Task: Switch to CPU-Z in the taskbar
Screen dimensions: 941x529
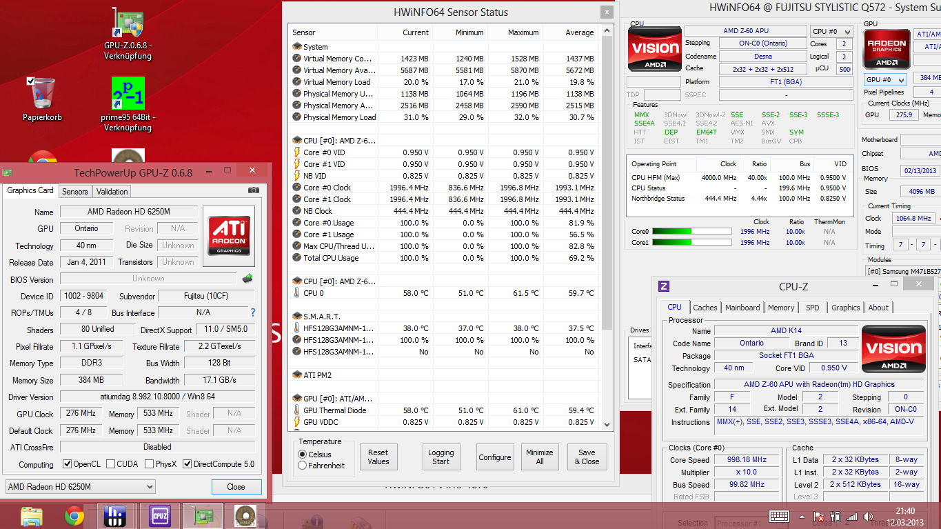Action: (160, 515)
